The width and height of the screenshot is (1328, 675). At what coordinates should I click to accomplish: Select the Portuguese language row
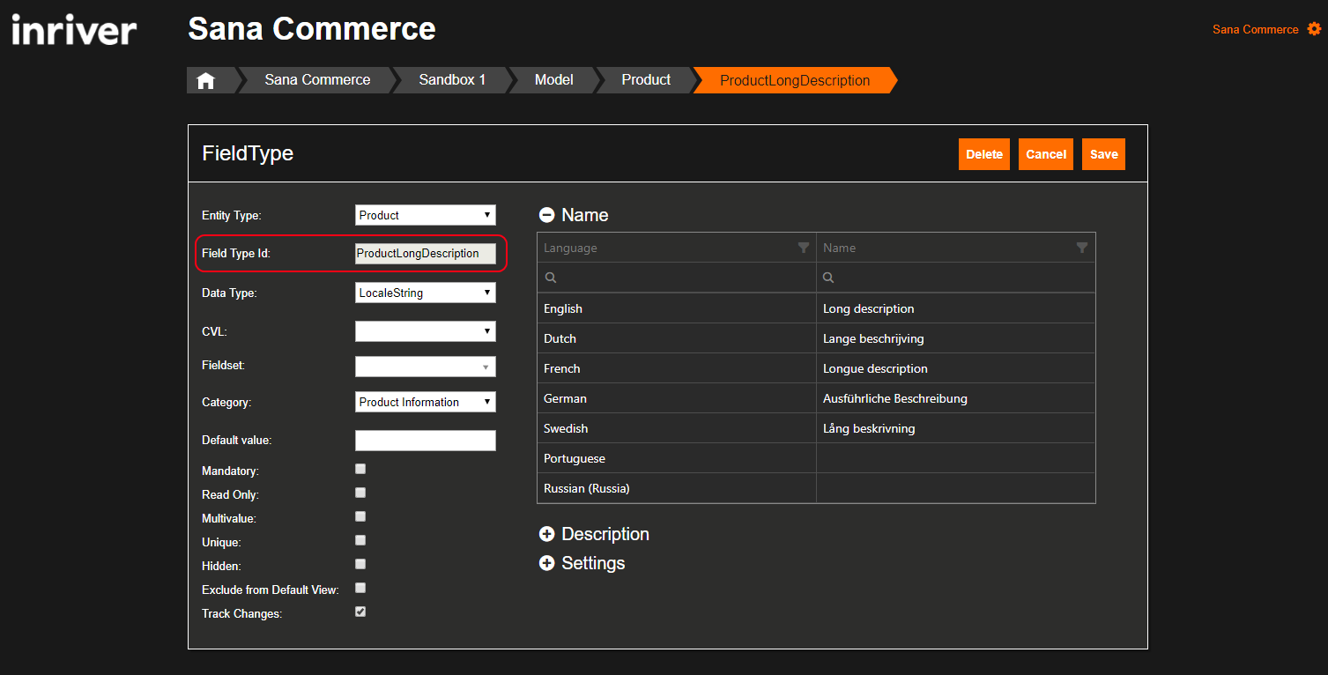pyautogui.click(x=816, y=458)
